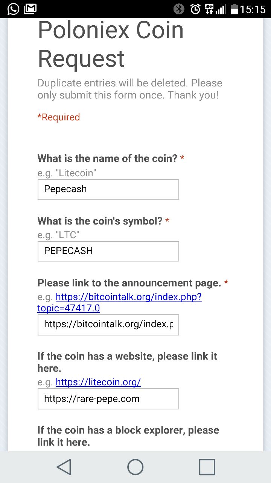Screen dimensions: 271x483
Task: Tap the alarm clock status icon
Action: tap(195, 9)
